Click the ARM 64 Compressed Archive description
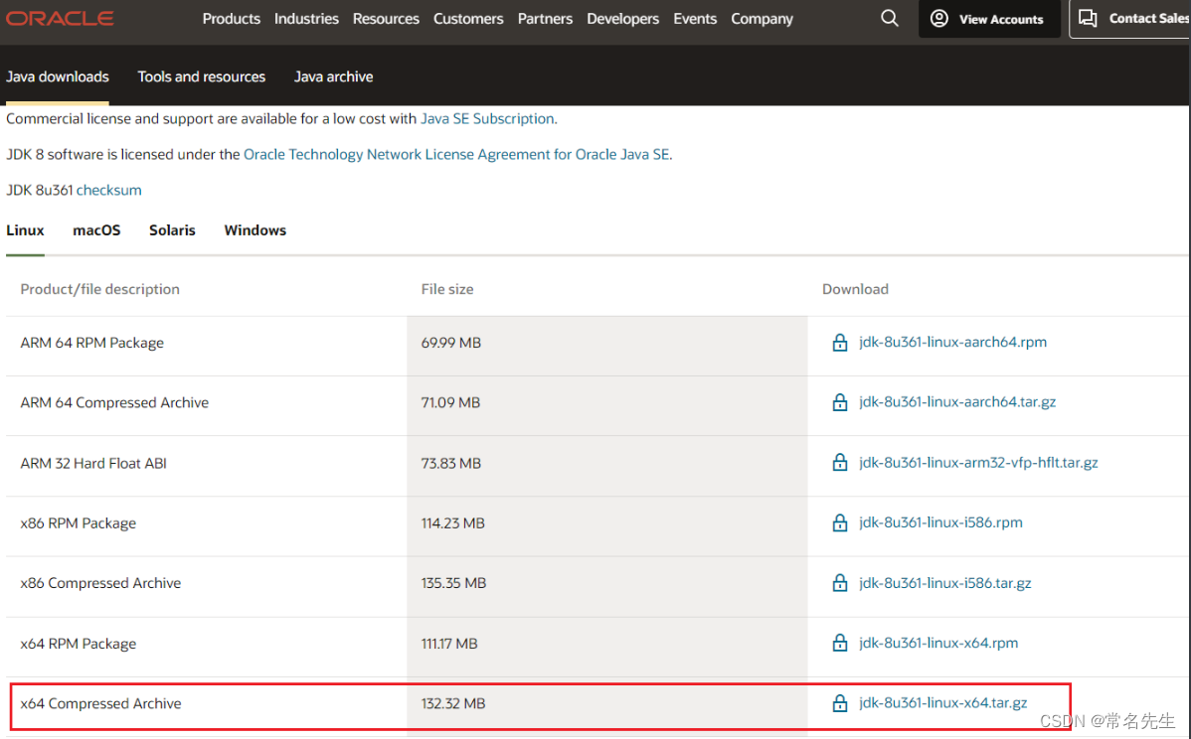 [x=114, y=403]
